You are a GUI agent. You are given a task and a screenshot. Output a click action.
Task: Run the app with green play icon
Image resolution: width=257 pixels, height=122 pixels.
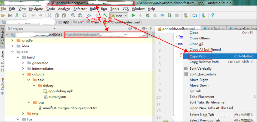133,16
